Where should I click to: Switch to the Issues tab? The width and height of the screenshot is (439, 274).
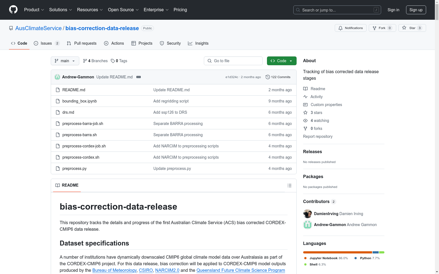point(47,43)
